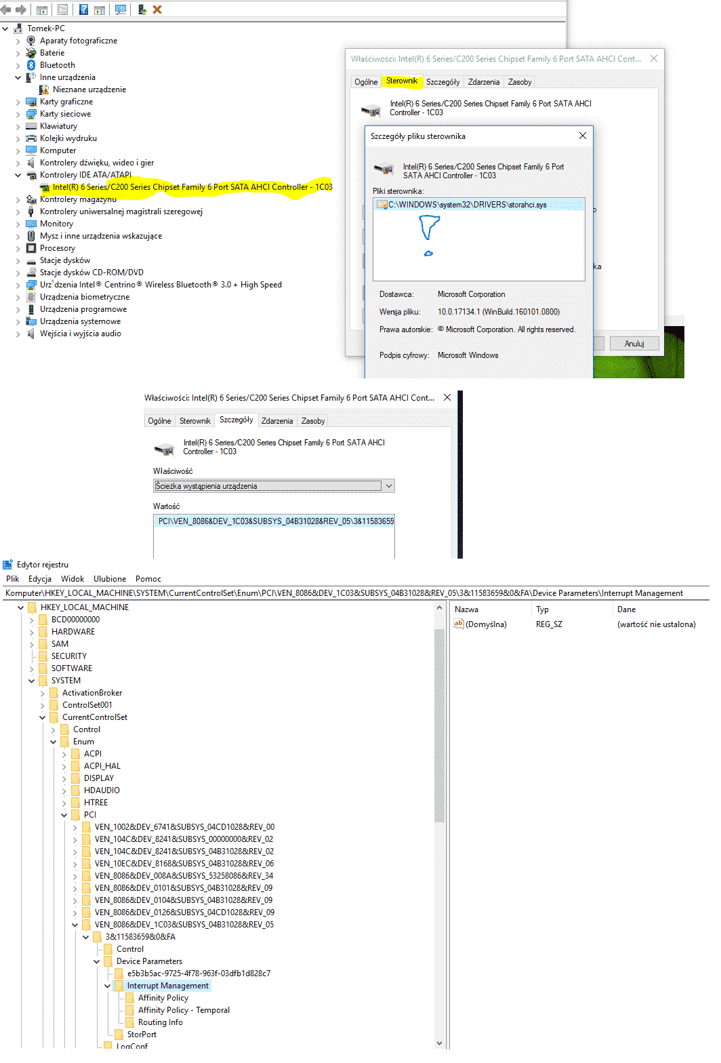
Task: Click the scroll down arrow of registry tree
Action: [439, 1043]
